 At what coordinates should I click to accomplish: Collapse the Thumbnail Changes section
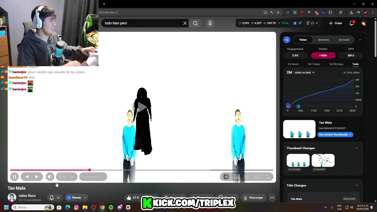coord(356,148)
